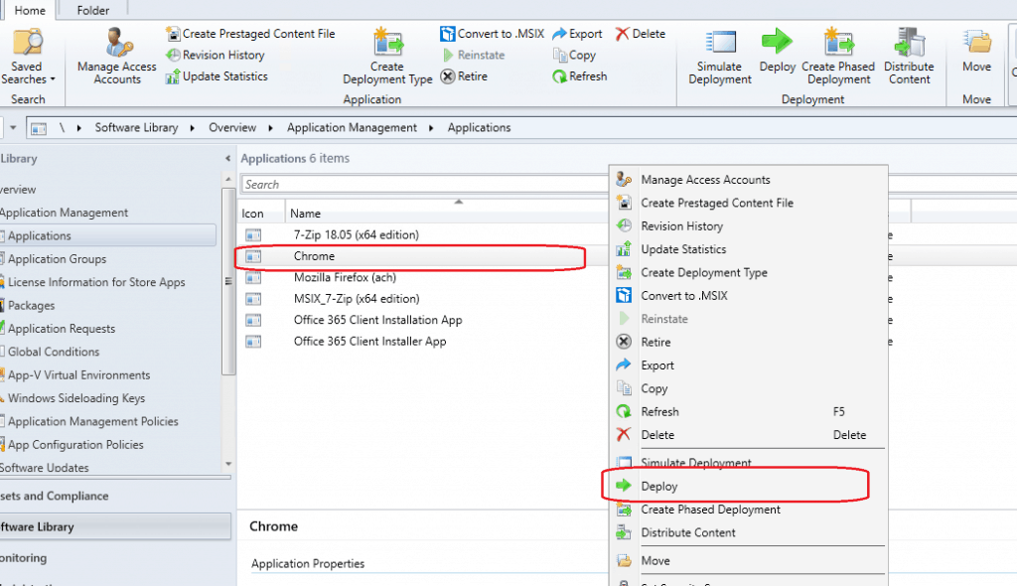Switch to the Folder ribbon tab
1017x586 pixels.
[x=92, y=10]
